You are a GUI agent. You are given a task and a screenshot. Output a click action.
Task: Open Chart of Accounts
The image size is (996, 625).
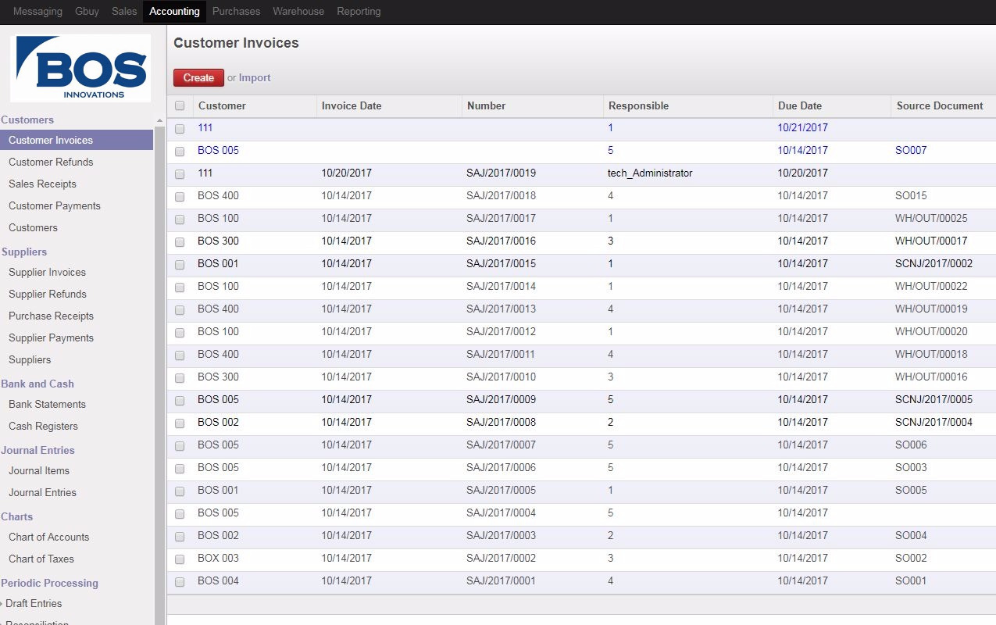48,537
